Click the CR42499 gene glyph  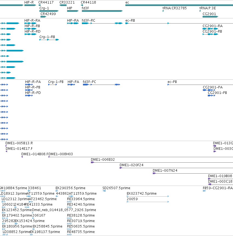click(43, 16)
